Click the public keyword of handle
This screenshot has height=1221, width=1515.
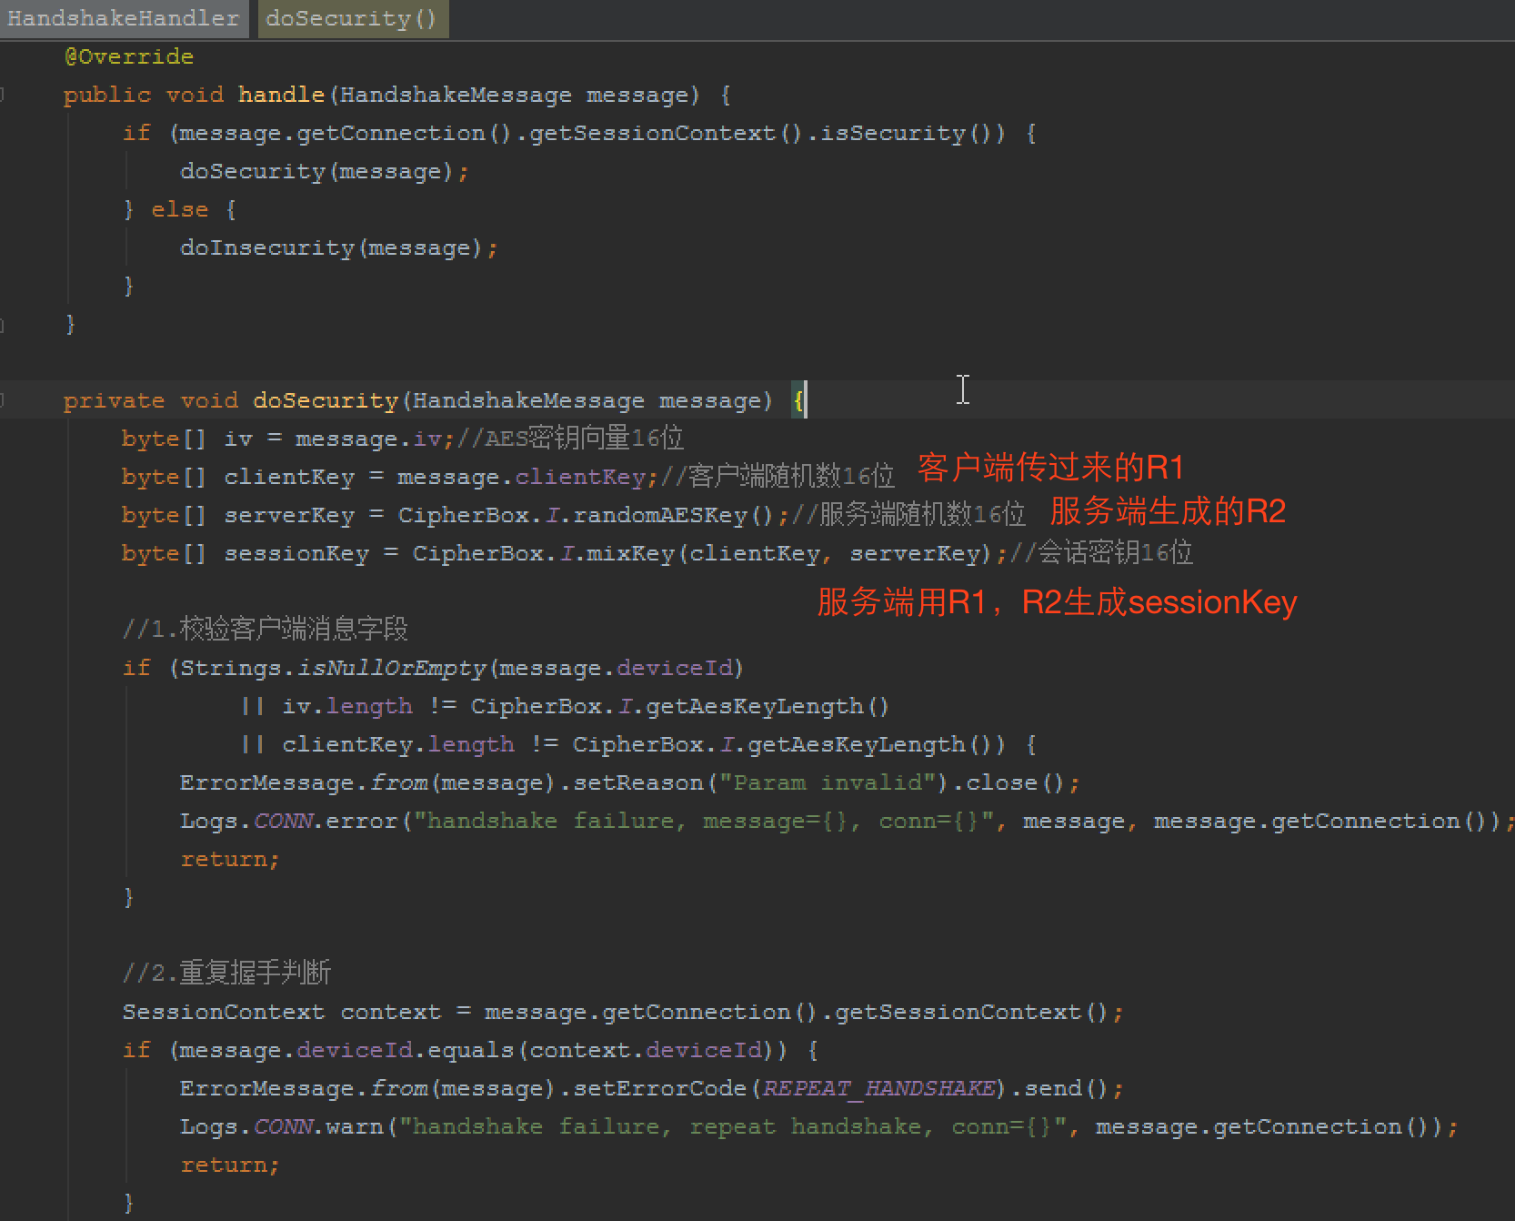(107, 95)
